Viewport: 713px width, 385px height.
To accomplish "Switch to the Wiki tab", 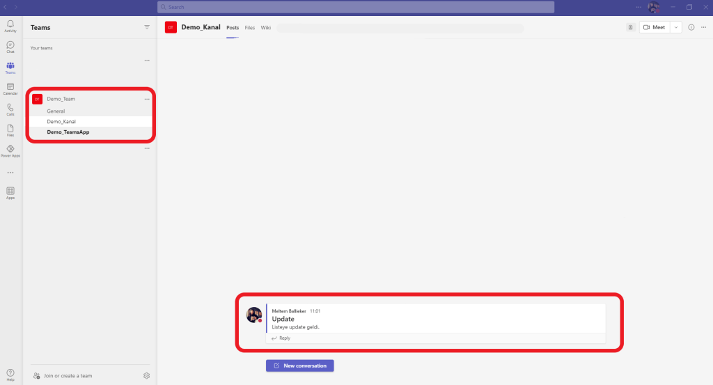I will (x=266, y=28).
